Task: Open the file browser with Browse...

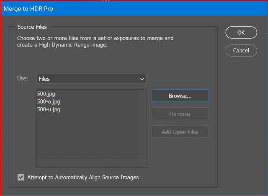Action: tap(180, 95)
